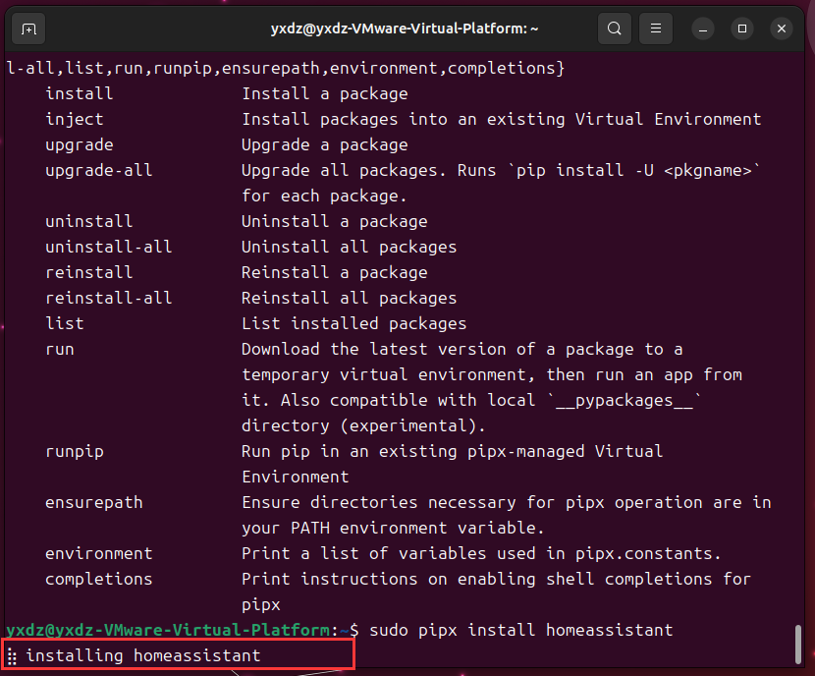Viewport: 815px width, 676px height.
Task: Click the 'Reinstall a package' description
Action: 335,272
